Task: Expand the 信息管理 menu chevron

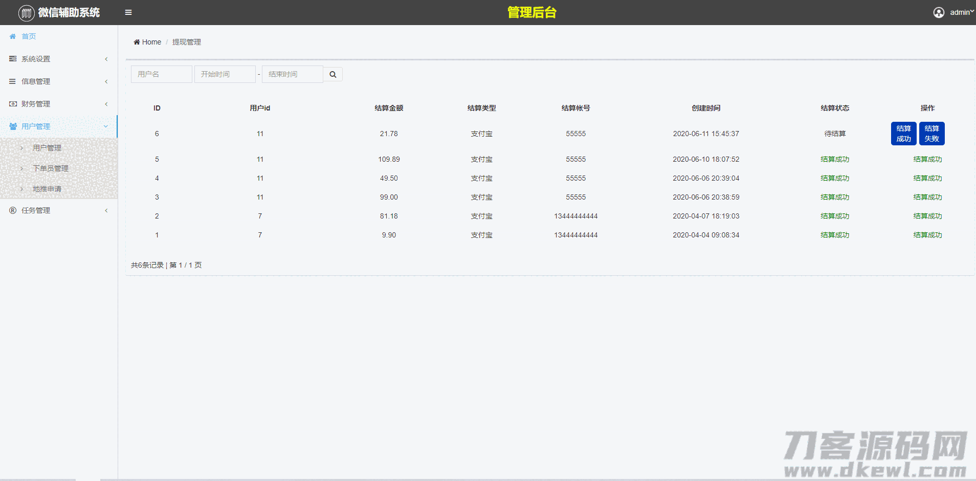Action: point(106,81)
